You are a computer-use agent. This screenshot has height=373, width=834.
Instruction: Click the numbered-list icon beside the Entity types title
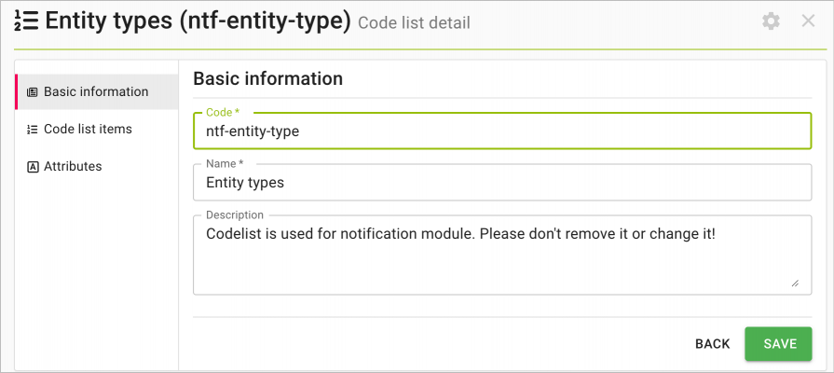click(x=26, y=21)
